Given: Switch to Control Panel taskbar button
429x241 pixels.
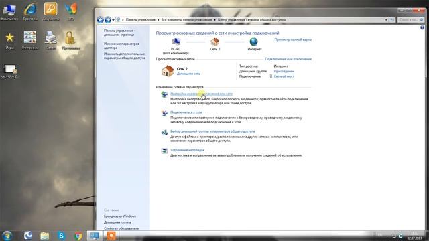Looking at the screenshot, I should [x=95, y=236].
